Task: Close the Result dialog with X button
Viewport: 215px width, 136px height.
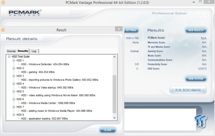Action: [x=119, y=29]
